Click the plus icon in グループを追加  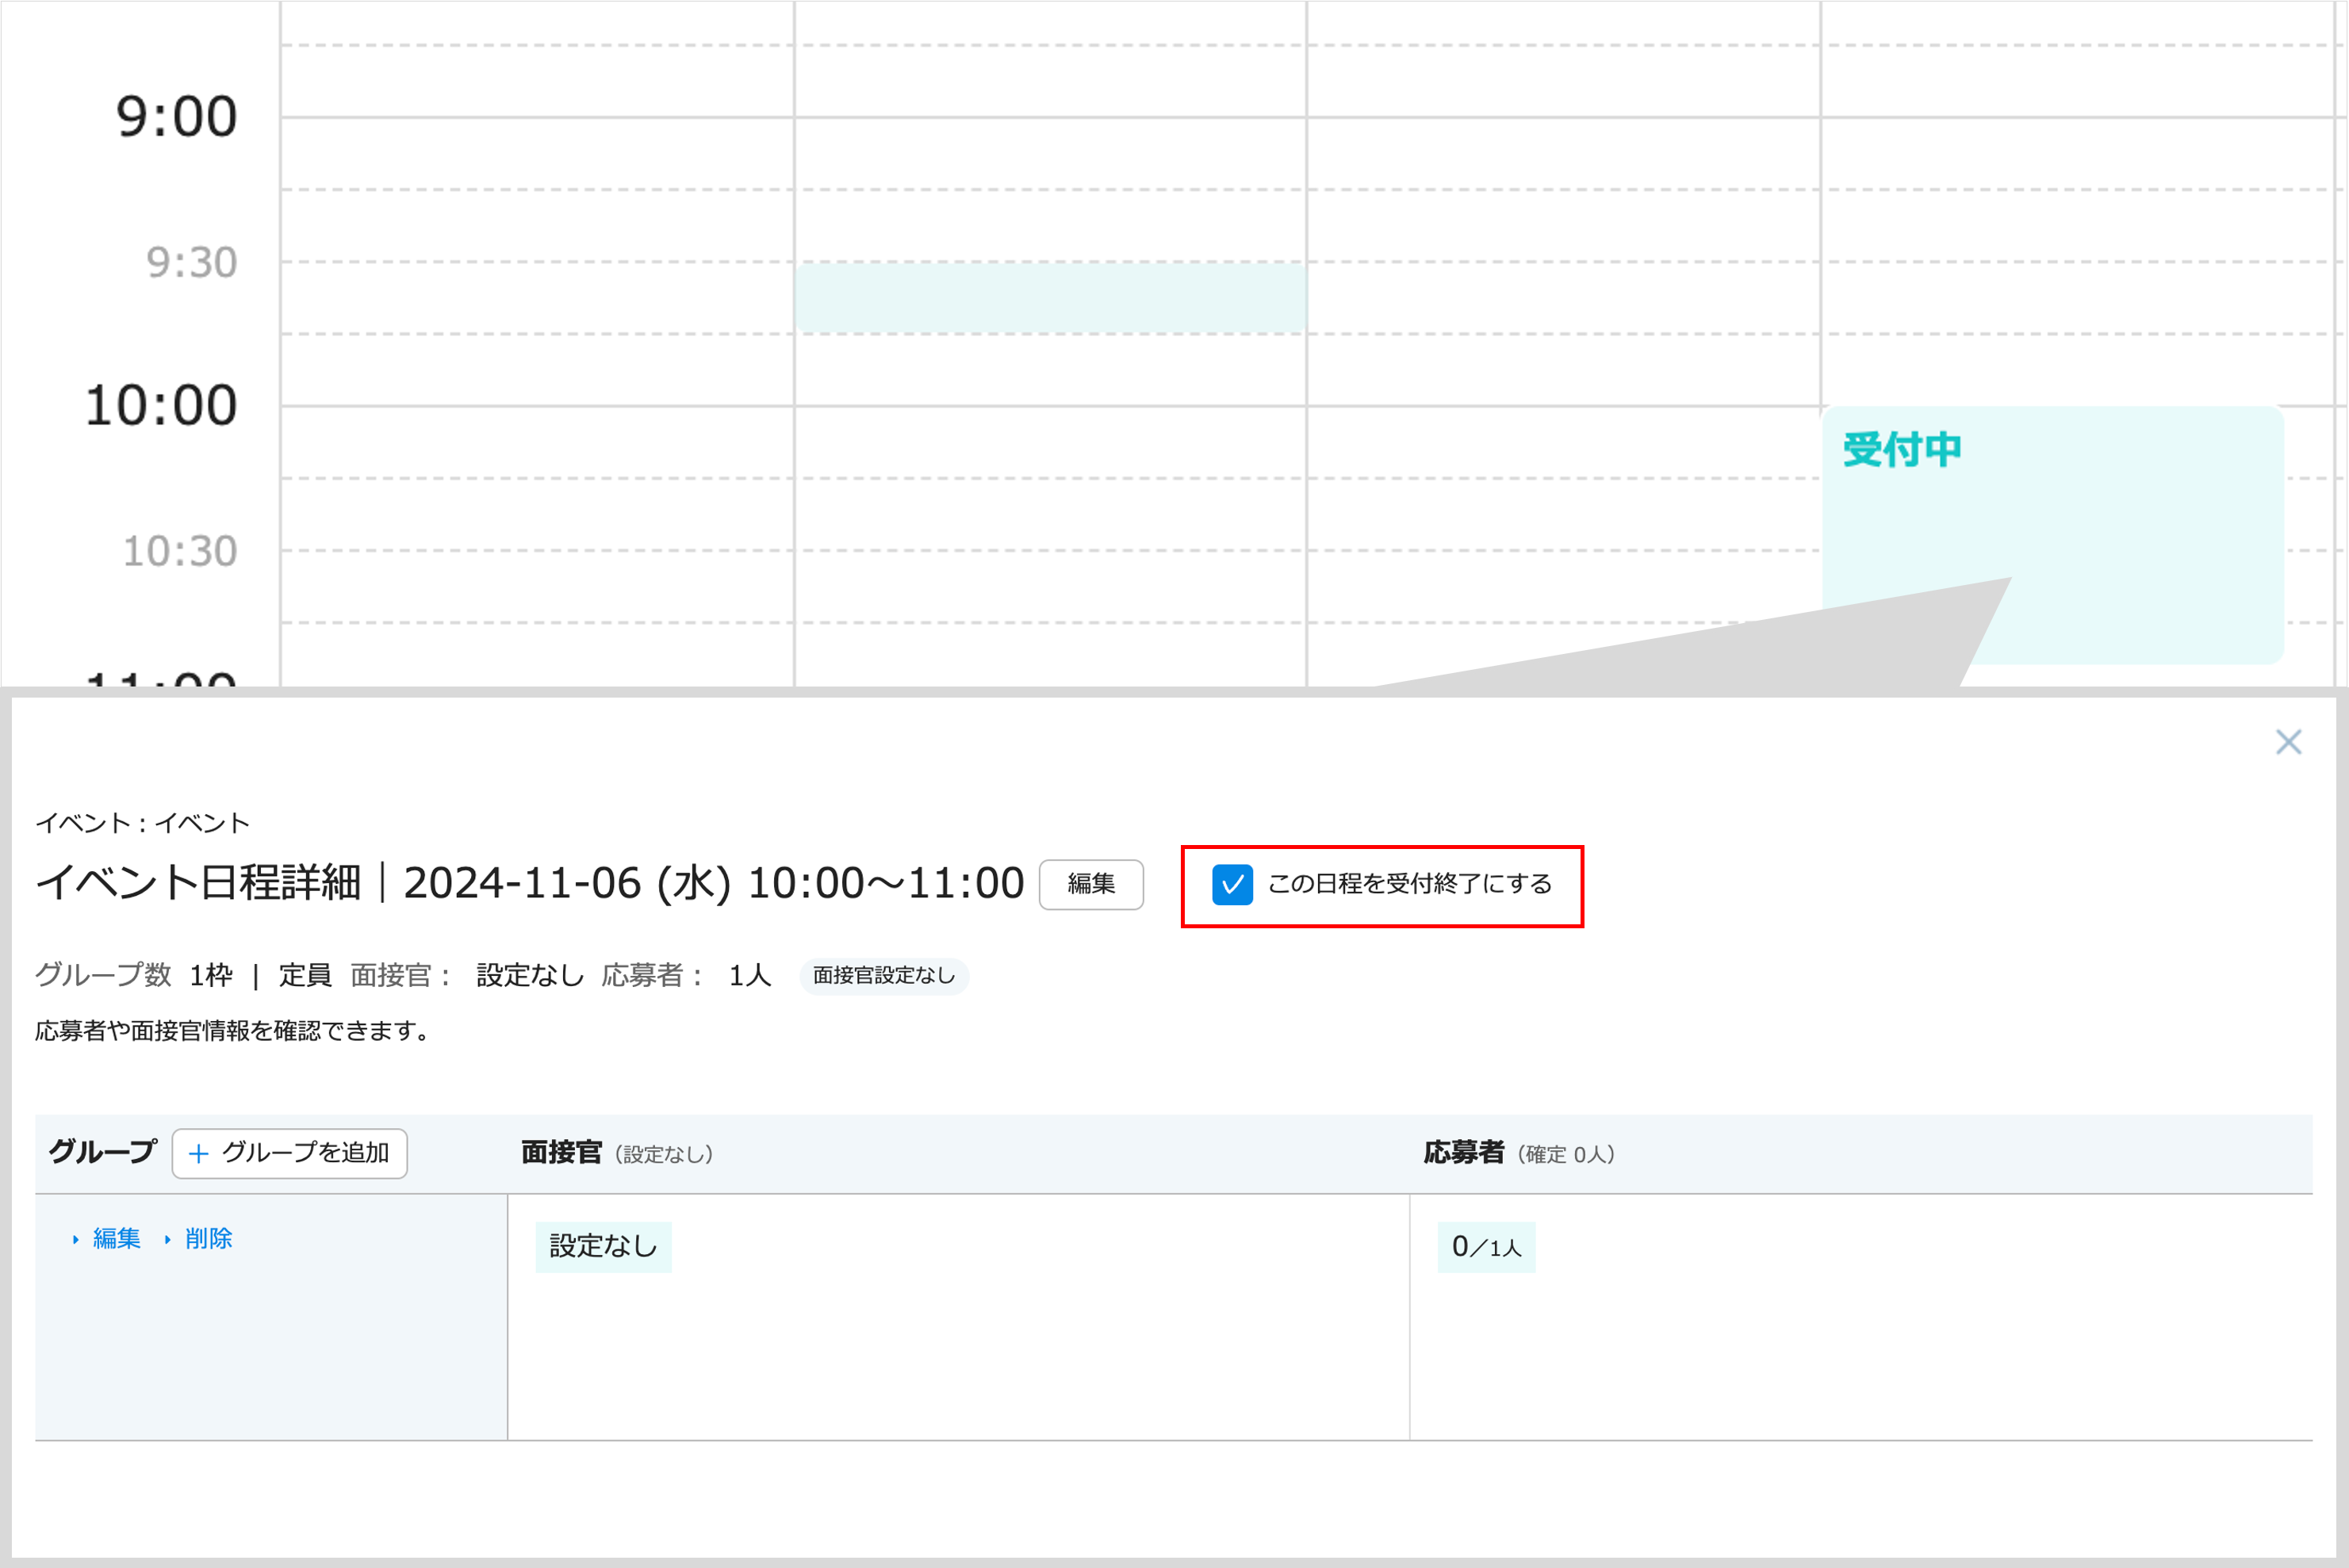(198, 1153)
